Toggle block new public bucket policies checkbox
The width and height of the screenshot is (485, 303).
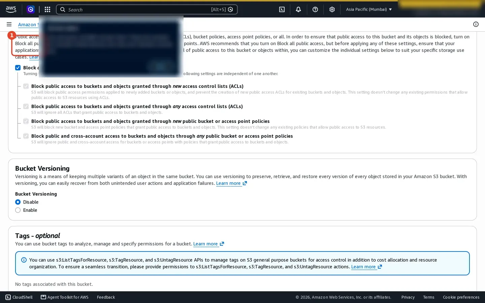(26, 121)
